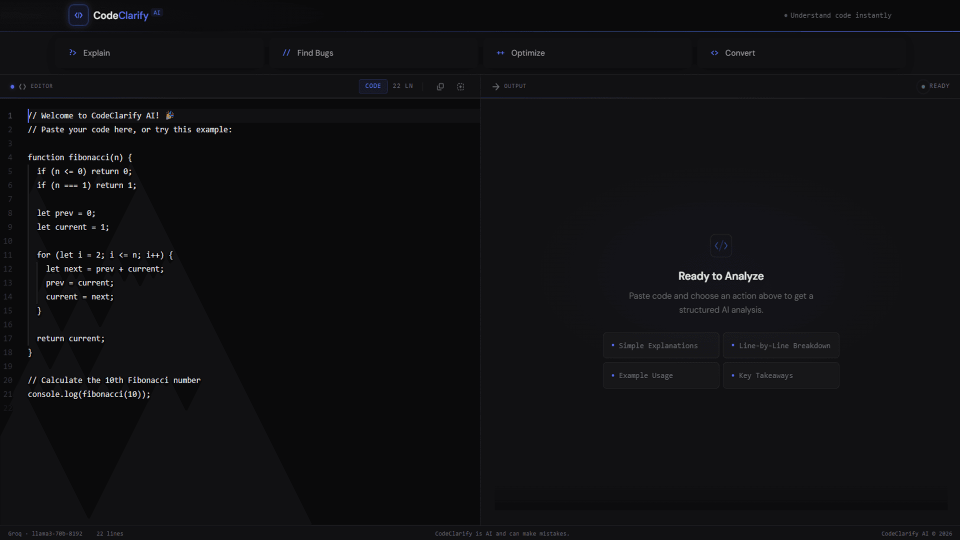Click the 'CodeClarify AI © 2026' footer text
This screenshot has width=960, height=540.
click(x=916, y=533)
